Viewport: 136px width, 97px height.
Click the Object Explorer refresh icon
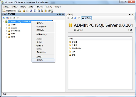pyautogui.click(x=14, y=18)
